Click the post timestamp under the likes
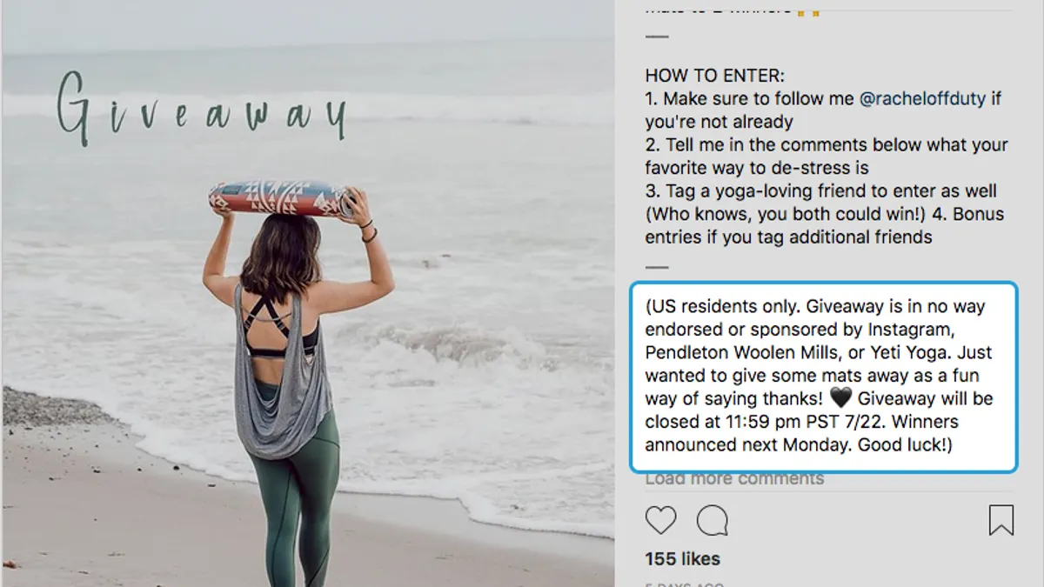 pyautogui.click(x=683, y=584)
